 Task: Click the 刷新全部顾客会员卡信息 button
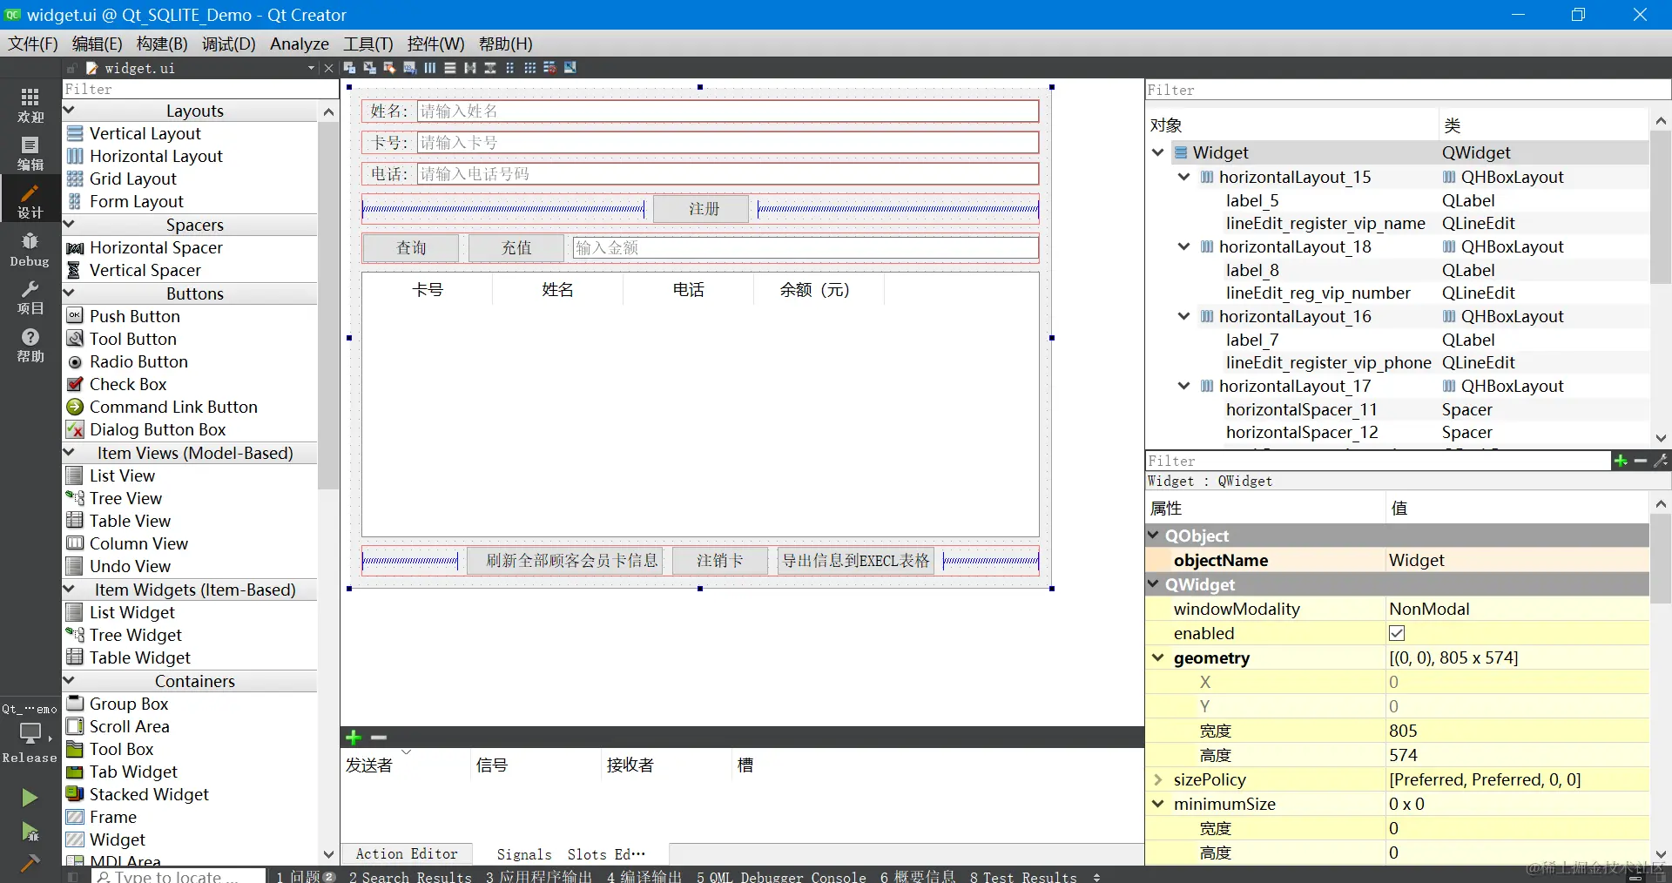click(565, 560)
